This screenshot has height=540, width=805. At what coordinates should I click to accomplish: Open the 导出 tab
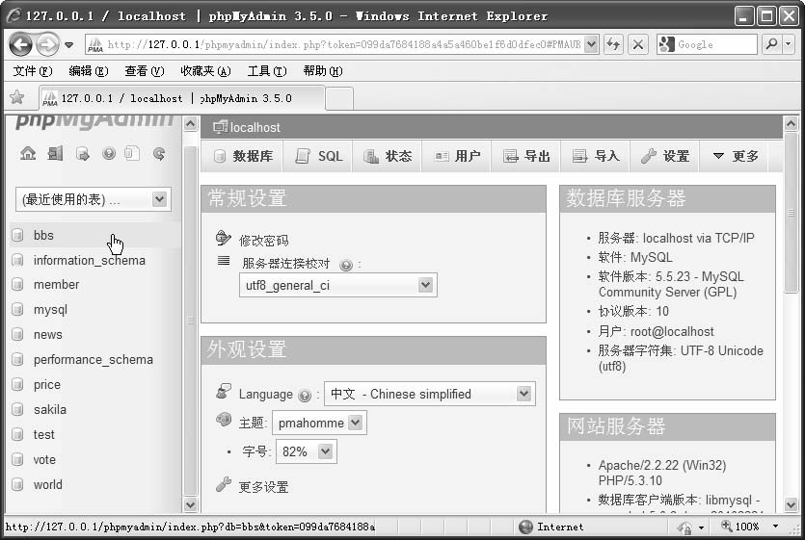(526, 156)
